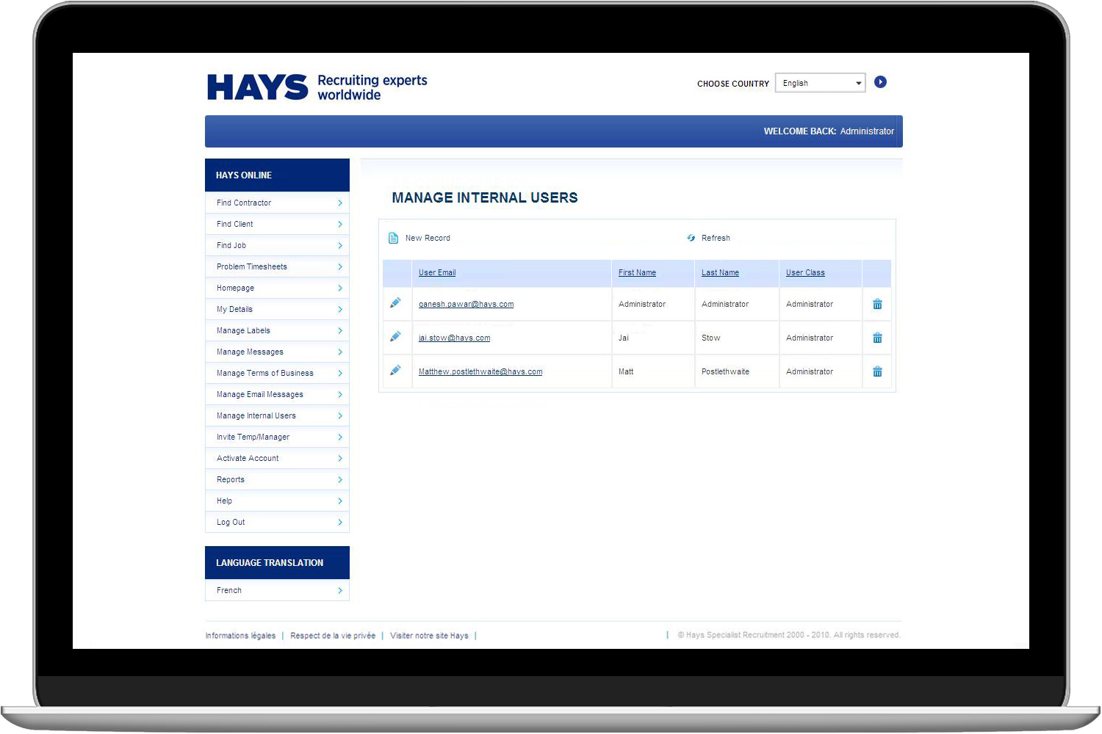
Task: Go to Manage Labels
Action: tap(277, 330)
